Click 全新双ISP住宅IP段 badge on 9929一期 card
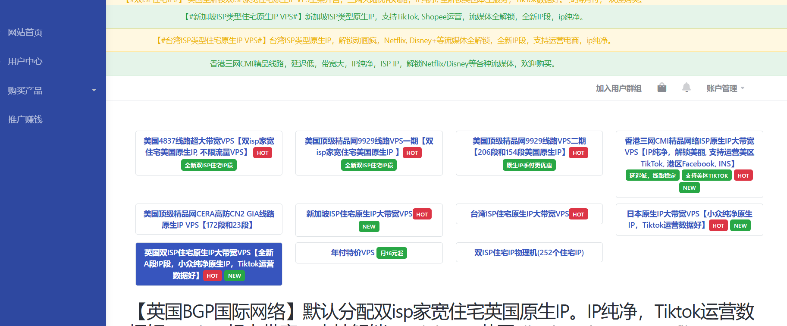This screenshot has height=326, width=787. coord(369,165)
